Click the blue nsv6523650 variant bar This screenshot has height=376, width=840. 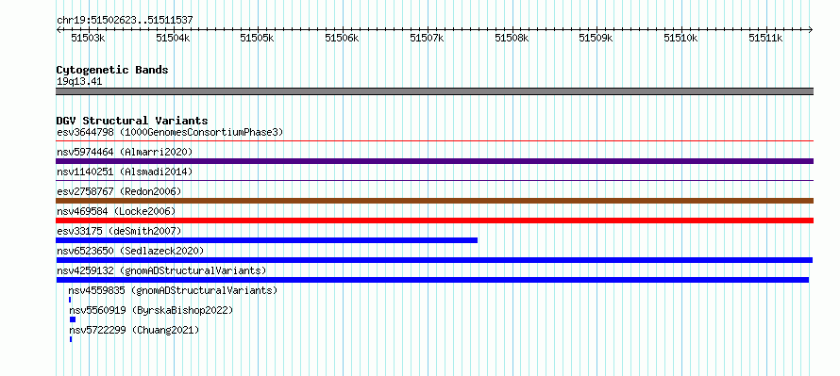click(x=434, y=260)
